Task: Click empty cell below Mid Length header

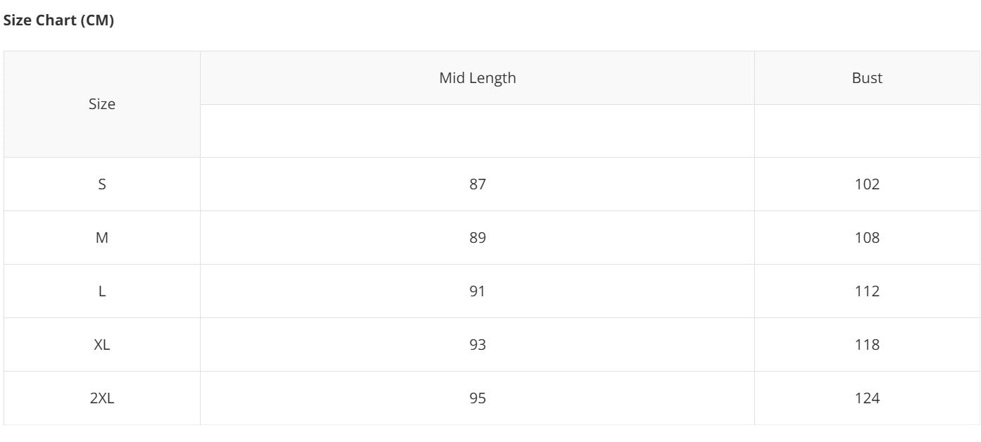Action: (477, 131)
